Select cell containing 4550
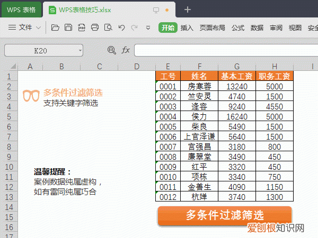318x238 pixels. tap(275, 106)
